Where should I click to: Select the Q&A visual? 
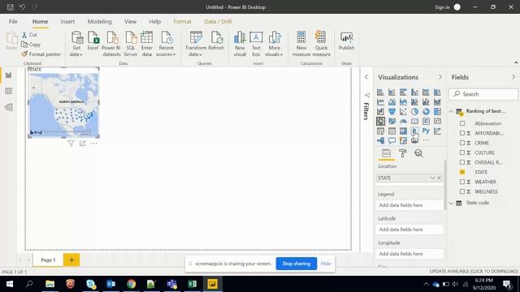point(392,140)
